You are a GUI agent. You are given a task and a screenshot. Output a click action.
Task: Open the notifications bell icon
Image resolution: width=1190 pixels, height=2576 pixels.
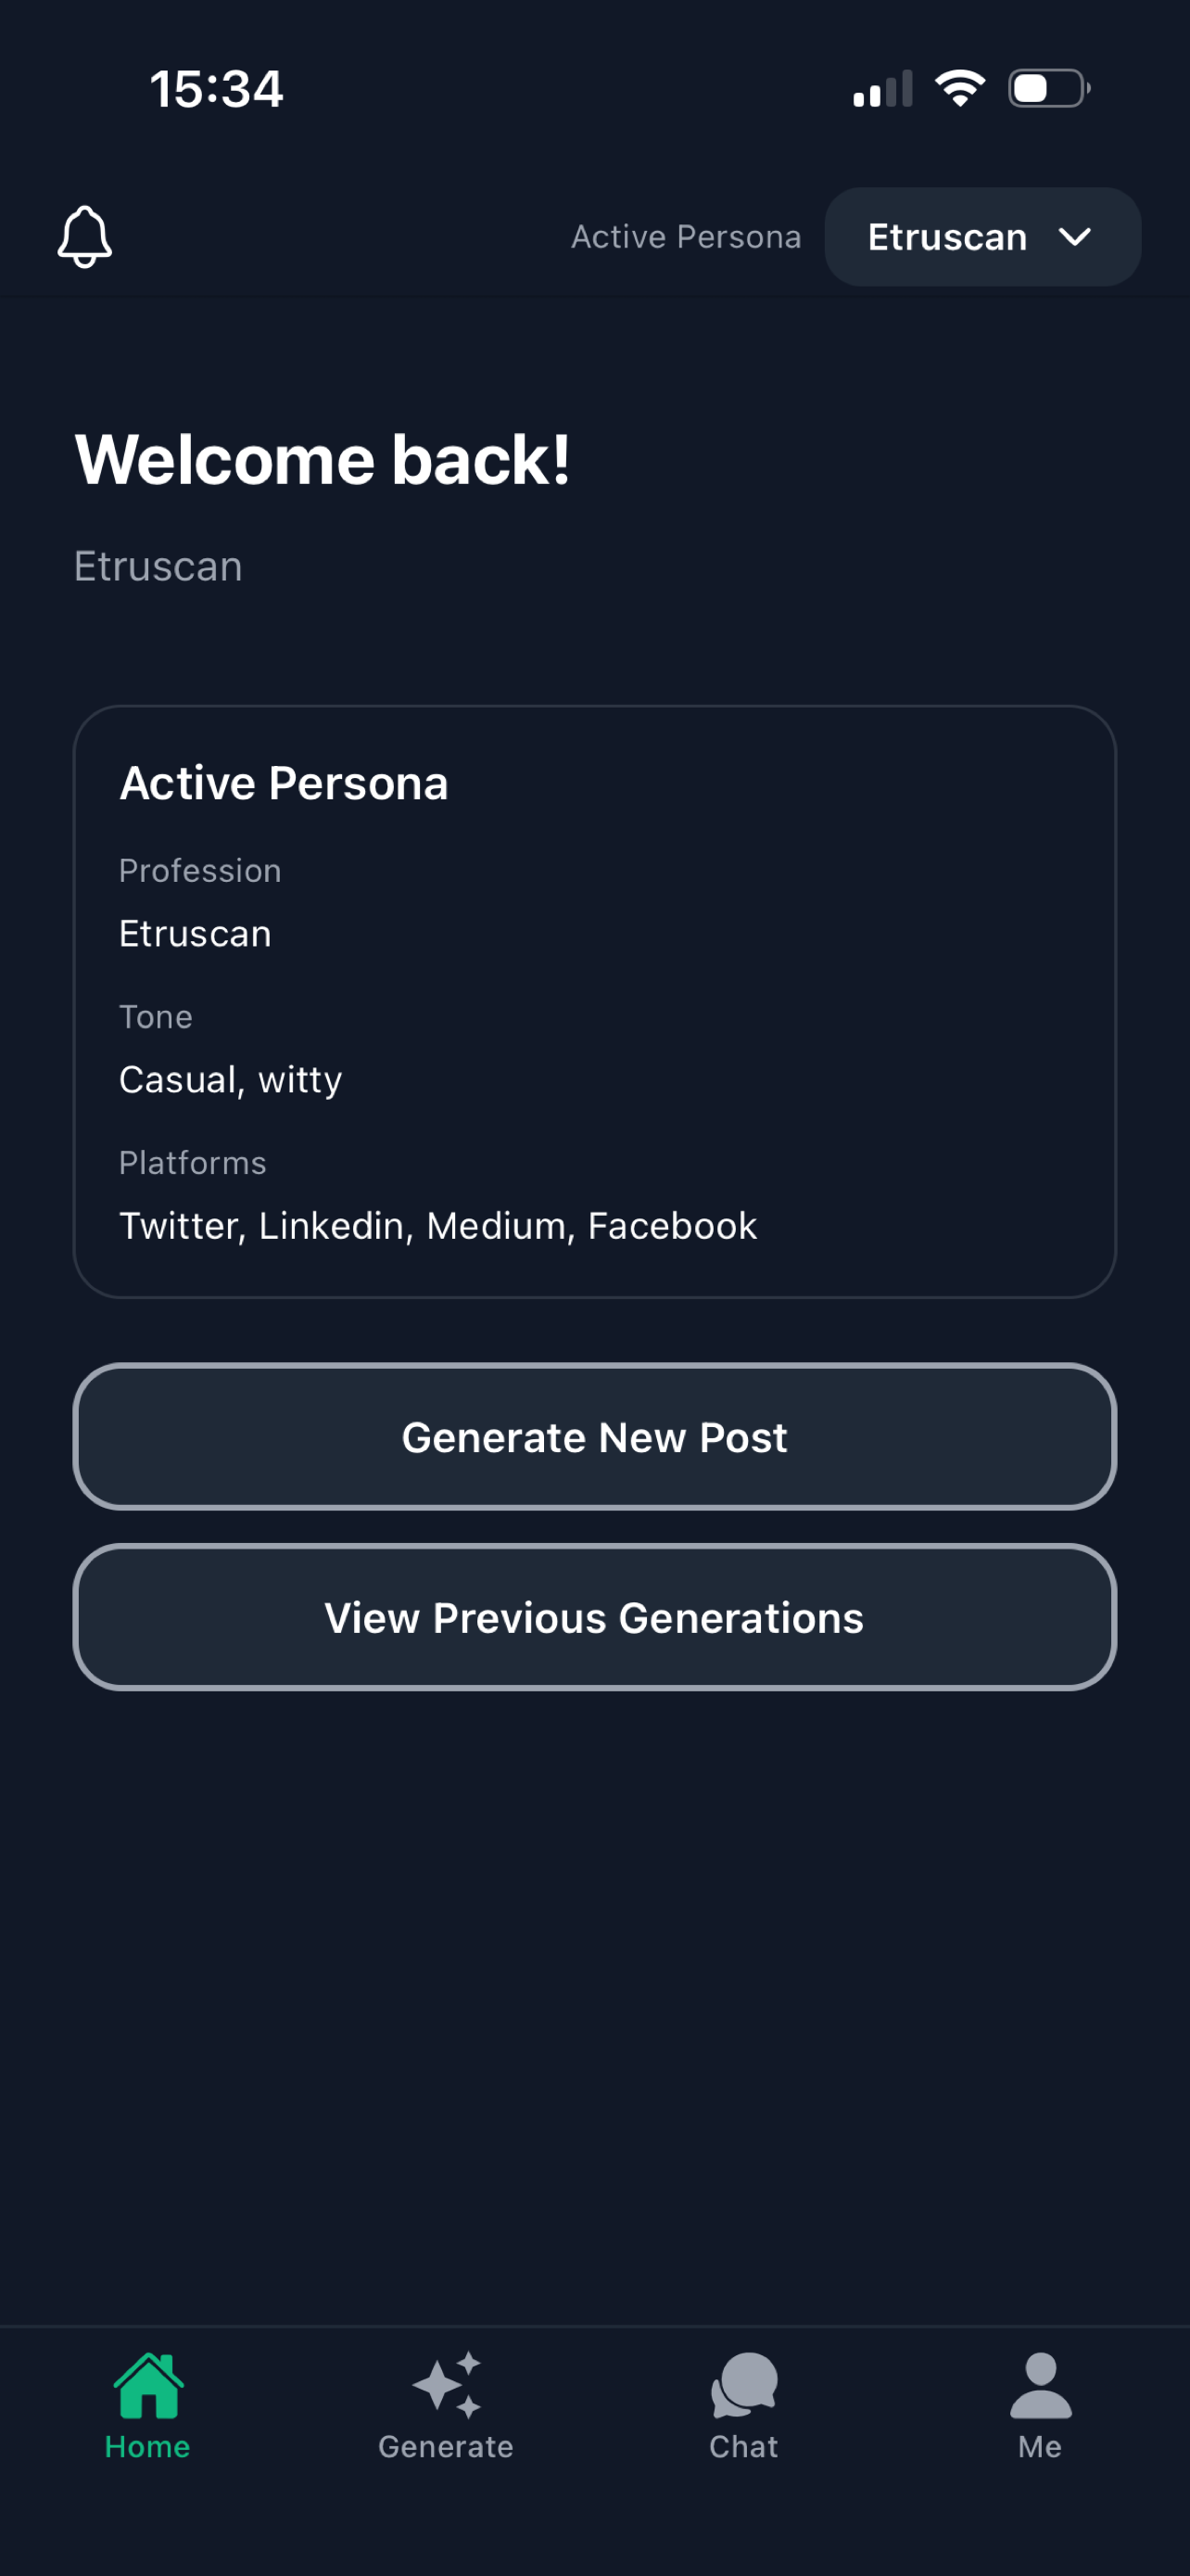[85, 236]
